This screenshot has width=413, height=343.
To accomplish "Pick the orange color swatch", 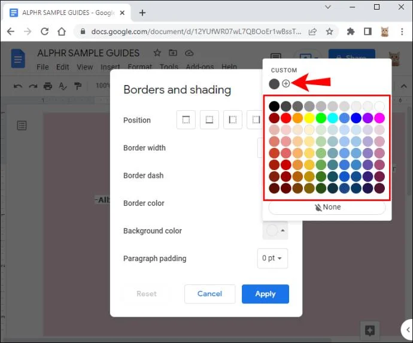I will (x=297, y=118).
